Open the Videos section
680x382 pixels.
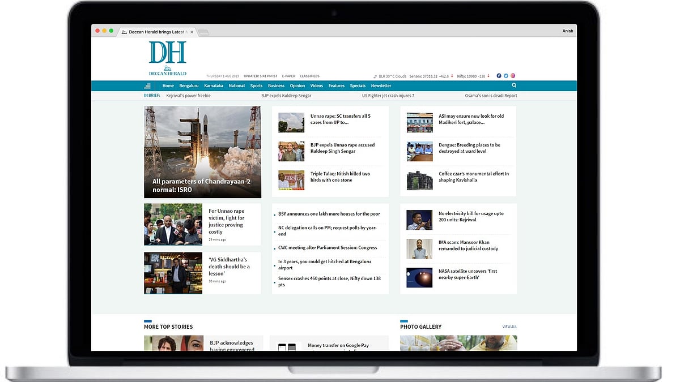[317, 86]
